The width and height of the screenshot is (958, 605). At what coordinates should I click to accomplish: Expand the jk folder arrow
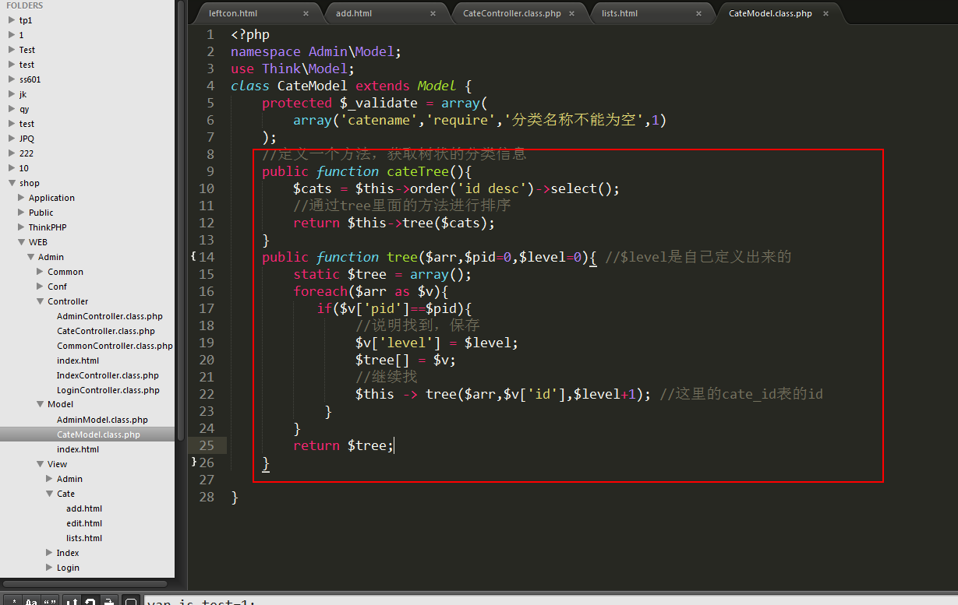pyautogui.click(x=12, y=94)
